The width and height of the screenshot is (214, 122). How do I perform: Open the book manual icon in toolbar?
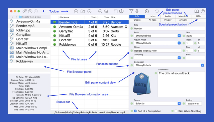(x=197, y=11)
